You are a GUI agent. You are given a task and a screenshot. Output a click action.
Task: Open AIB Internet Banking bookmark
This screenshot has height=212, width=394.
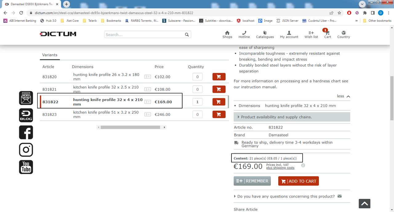click(20, 21)
